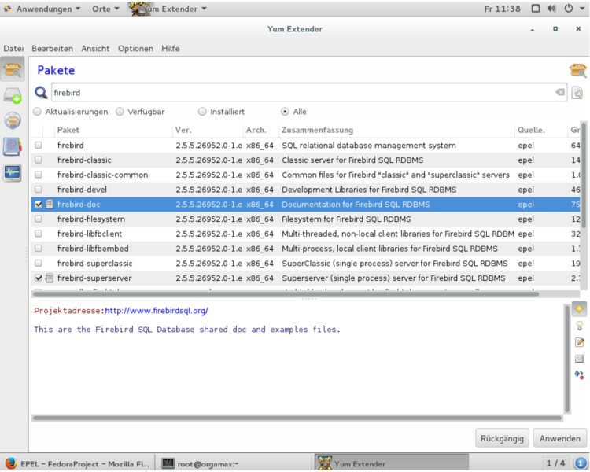
Task: Open the Optionen menu
Action: point(135,49)
